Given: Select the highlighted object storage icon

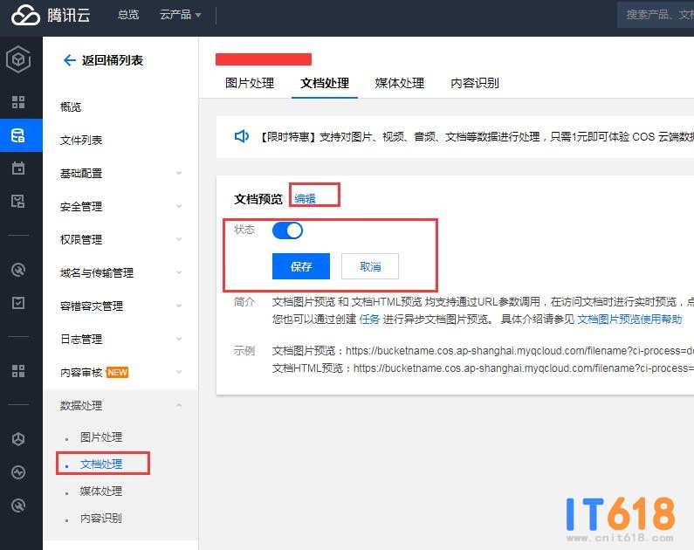Looking at the screenshot, I should tap(18, 135).
